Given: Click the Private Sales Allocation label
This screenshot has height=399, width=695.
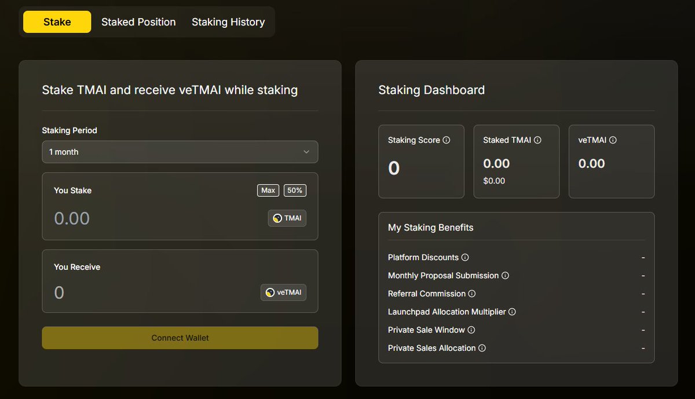Looking at the screenshot, I should click(x=431, y=348).
